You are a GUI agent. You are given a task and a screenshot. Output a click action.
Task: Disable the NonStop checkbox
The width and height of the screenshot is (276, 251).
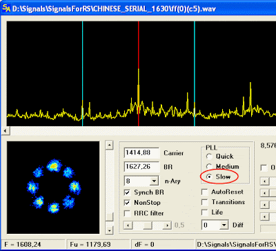(127, 203)
